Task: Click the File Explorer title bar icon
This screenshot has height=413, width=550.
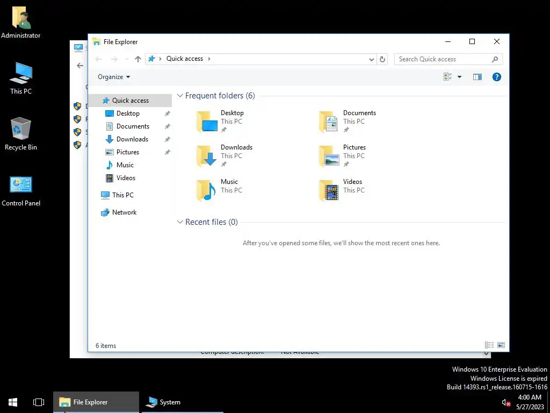Action: pyautogui.click(x=97, y=41)
